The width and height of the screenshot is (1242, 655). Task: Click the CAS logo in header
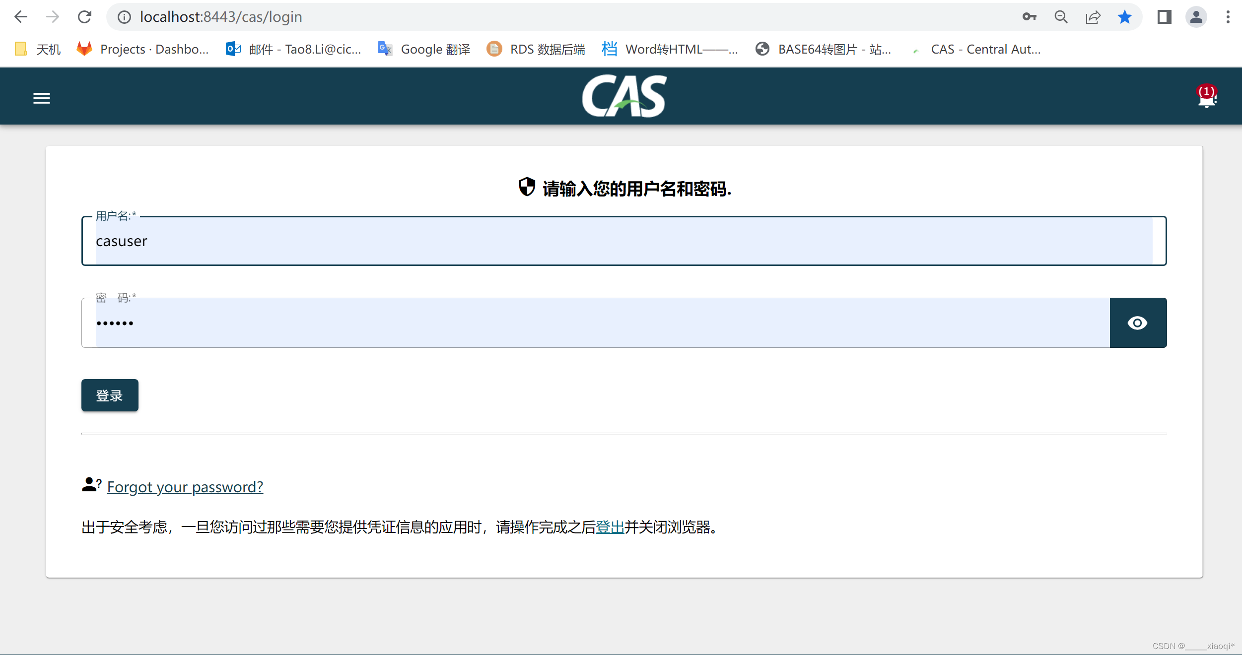coord(624,96)
